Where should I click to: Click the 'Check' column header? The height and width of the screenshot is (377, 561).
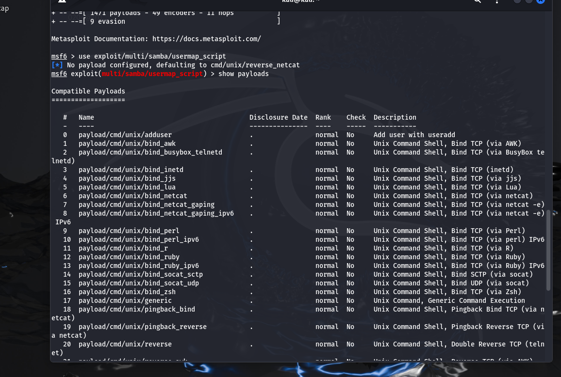[x=356, y=117]
